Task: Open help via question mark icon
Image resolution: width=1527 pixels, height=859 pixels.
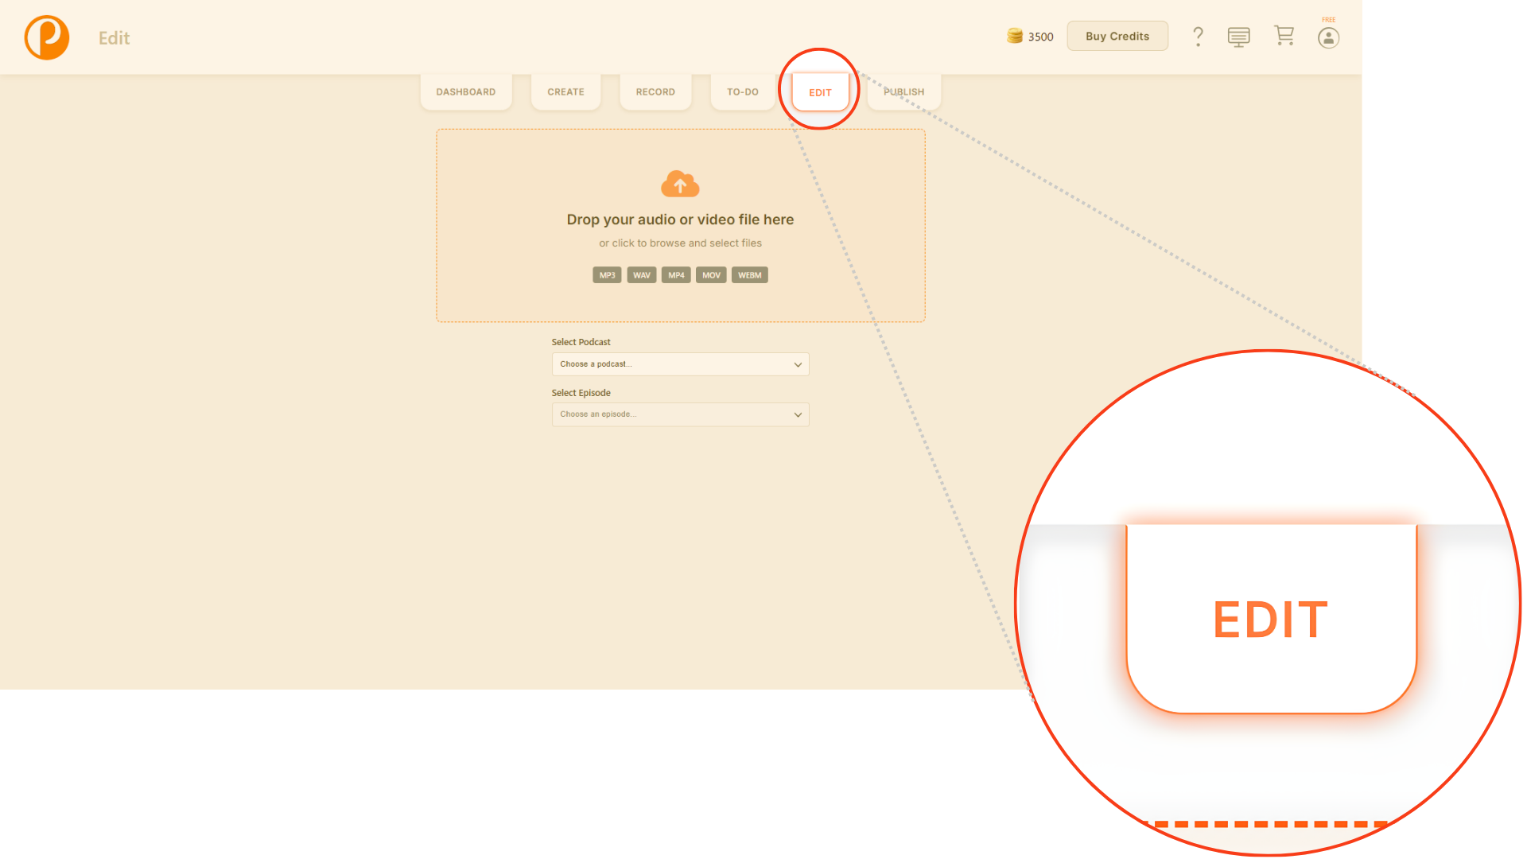Action: click(x=1198, y=37)
